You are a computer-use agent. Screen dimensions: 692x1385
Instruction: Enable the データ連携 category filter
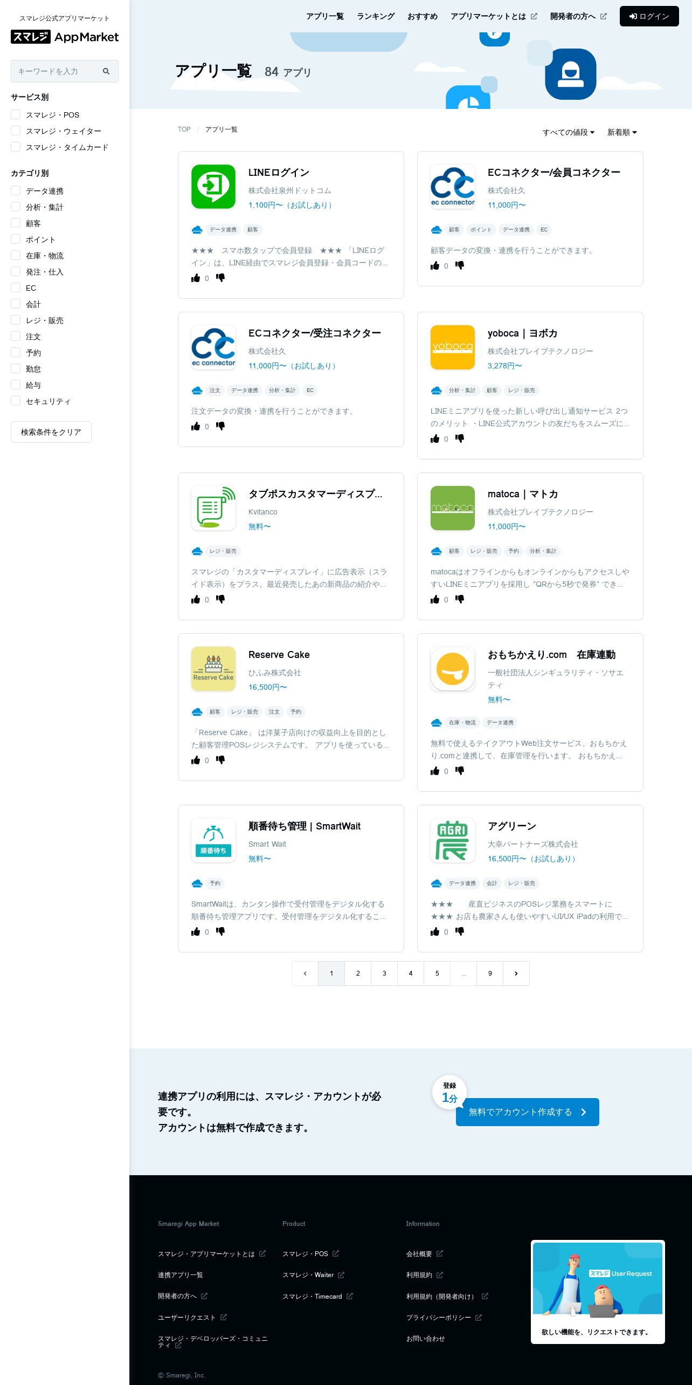pos(16,190)
